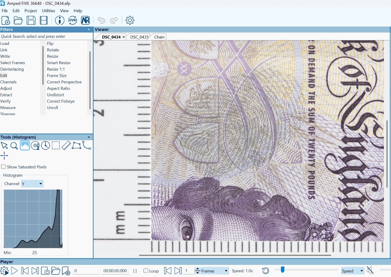This screenshot has width=391, height=277.
Task: Choose the Undistort filter
Action: 55,95
